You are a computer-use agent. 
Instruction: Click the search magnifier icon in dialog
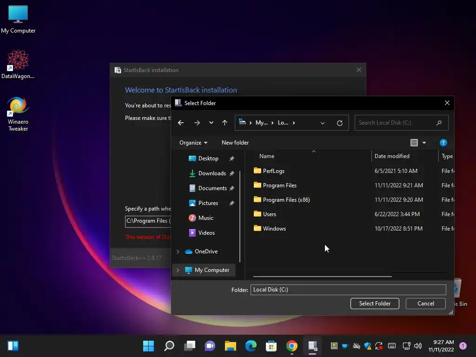(x=439, y=123)
